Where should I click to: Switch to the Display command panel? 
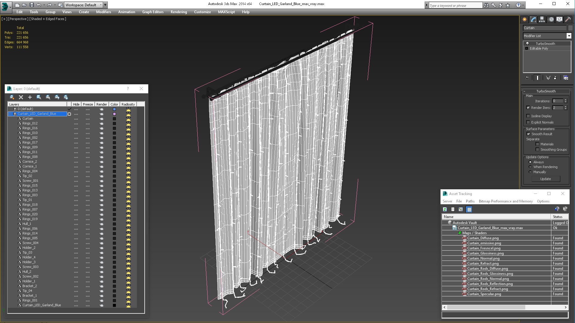559,19
